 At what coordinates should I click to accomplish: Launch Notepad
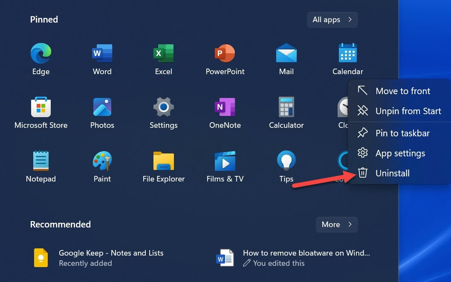click(x=40, y=165)
